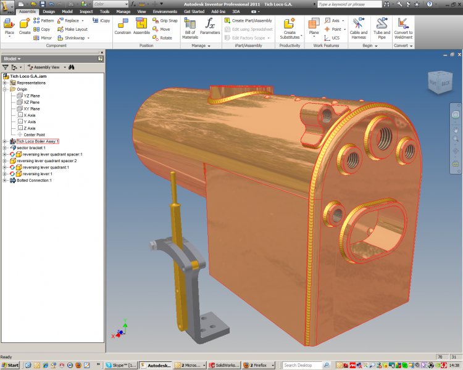
Task: Click the Mirror component button
Action: point(42,38)
